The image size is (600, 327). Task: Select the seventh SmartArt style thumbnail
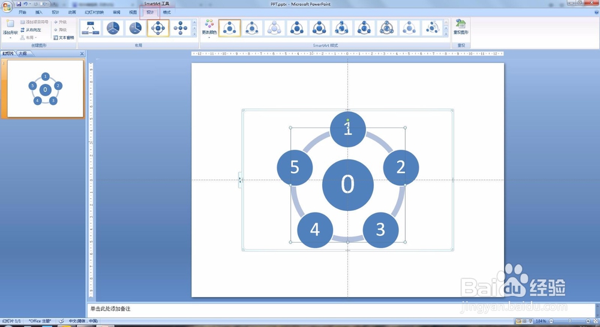tap(364, 28)
